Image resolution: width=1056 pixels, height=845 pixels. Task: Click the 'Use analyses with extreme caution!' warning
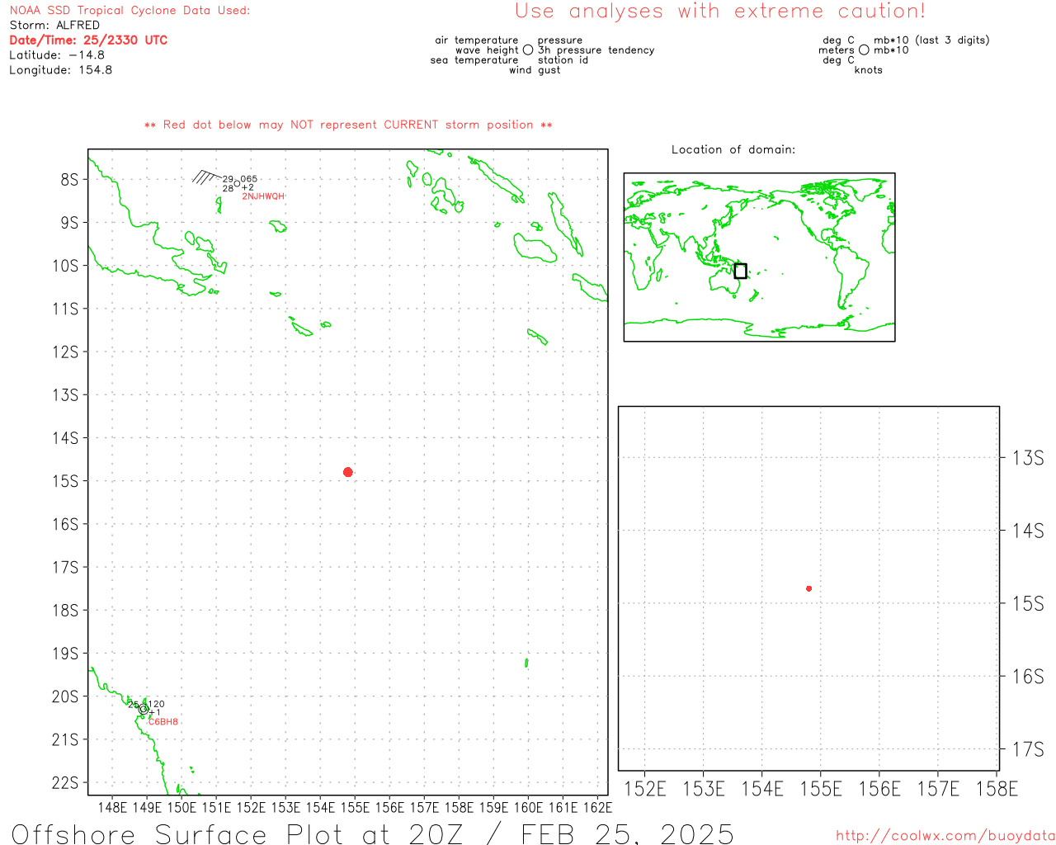(720, 12)
